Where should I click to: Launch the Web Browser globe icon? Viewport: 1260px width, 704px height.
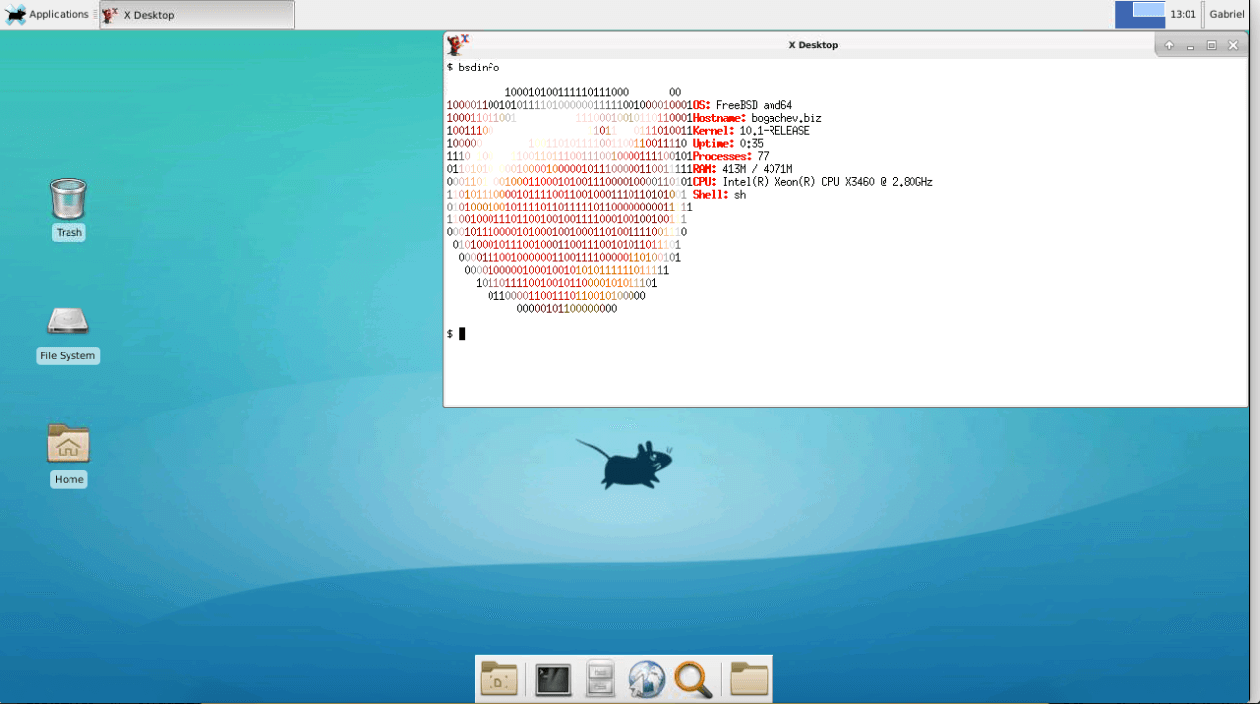646,679
